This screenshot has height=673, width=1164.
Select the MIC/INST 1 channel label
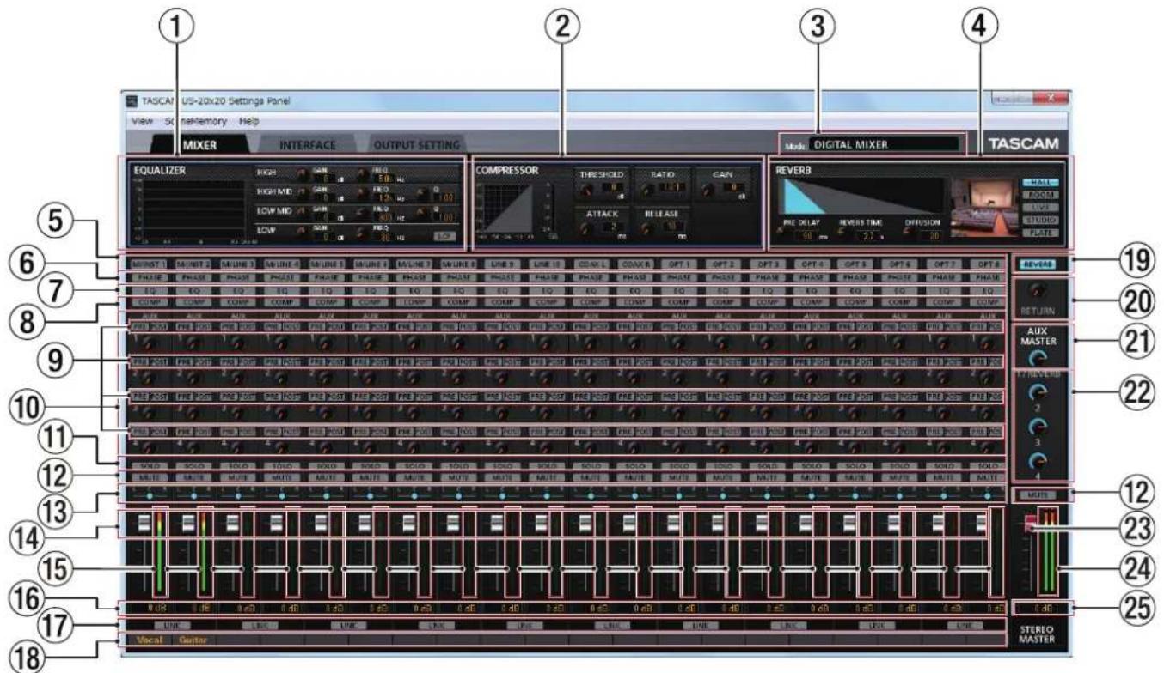[x=150, y=264]
